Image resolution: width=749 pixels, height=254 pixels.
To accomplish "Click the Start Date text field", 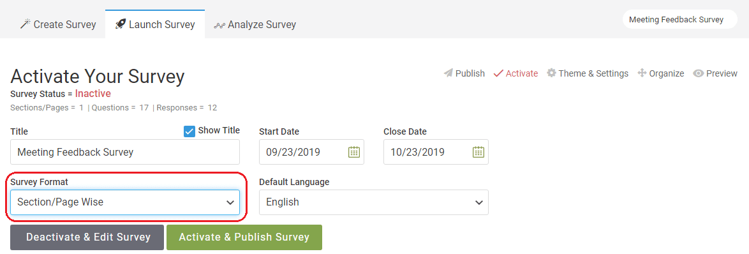I will pyautogui.click(x=311, y=152).
